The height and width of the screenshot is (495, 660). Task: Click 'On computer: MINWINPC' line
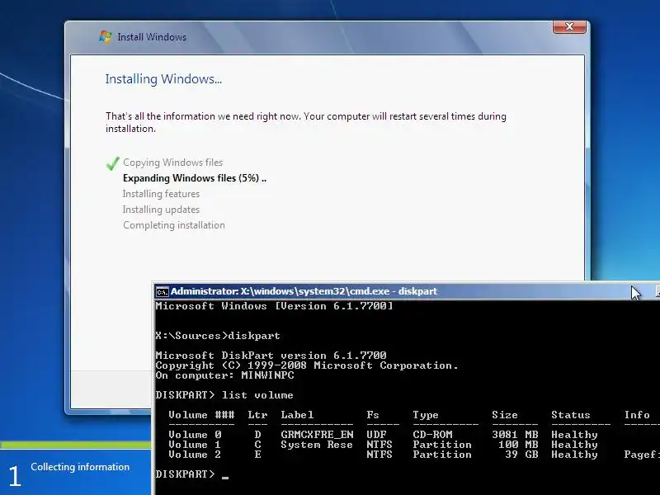(x=224, y=375)
